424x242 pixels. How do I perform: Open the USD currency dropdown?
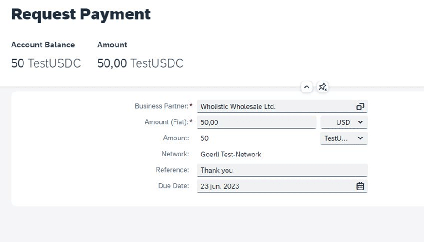(344, 122)
